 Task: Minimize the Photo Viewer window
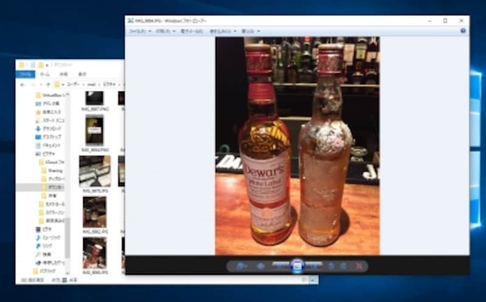[x=430, y=21]
